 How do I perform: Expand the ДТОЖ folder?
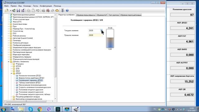[x=11, y=66]
